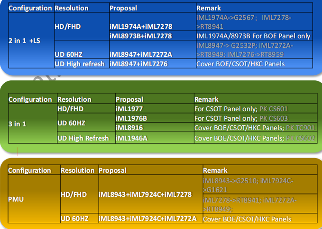Select the iML8947+iML7276 proposal cell
Screen dimensions: 322x229
[138, 64]
